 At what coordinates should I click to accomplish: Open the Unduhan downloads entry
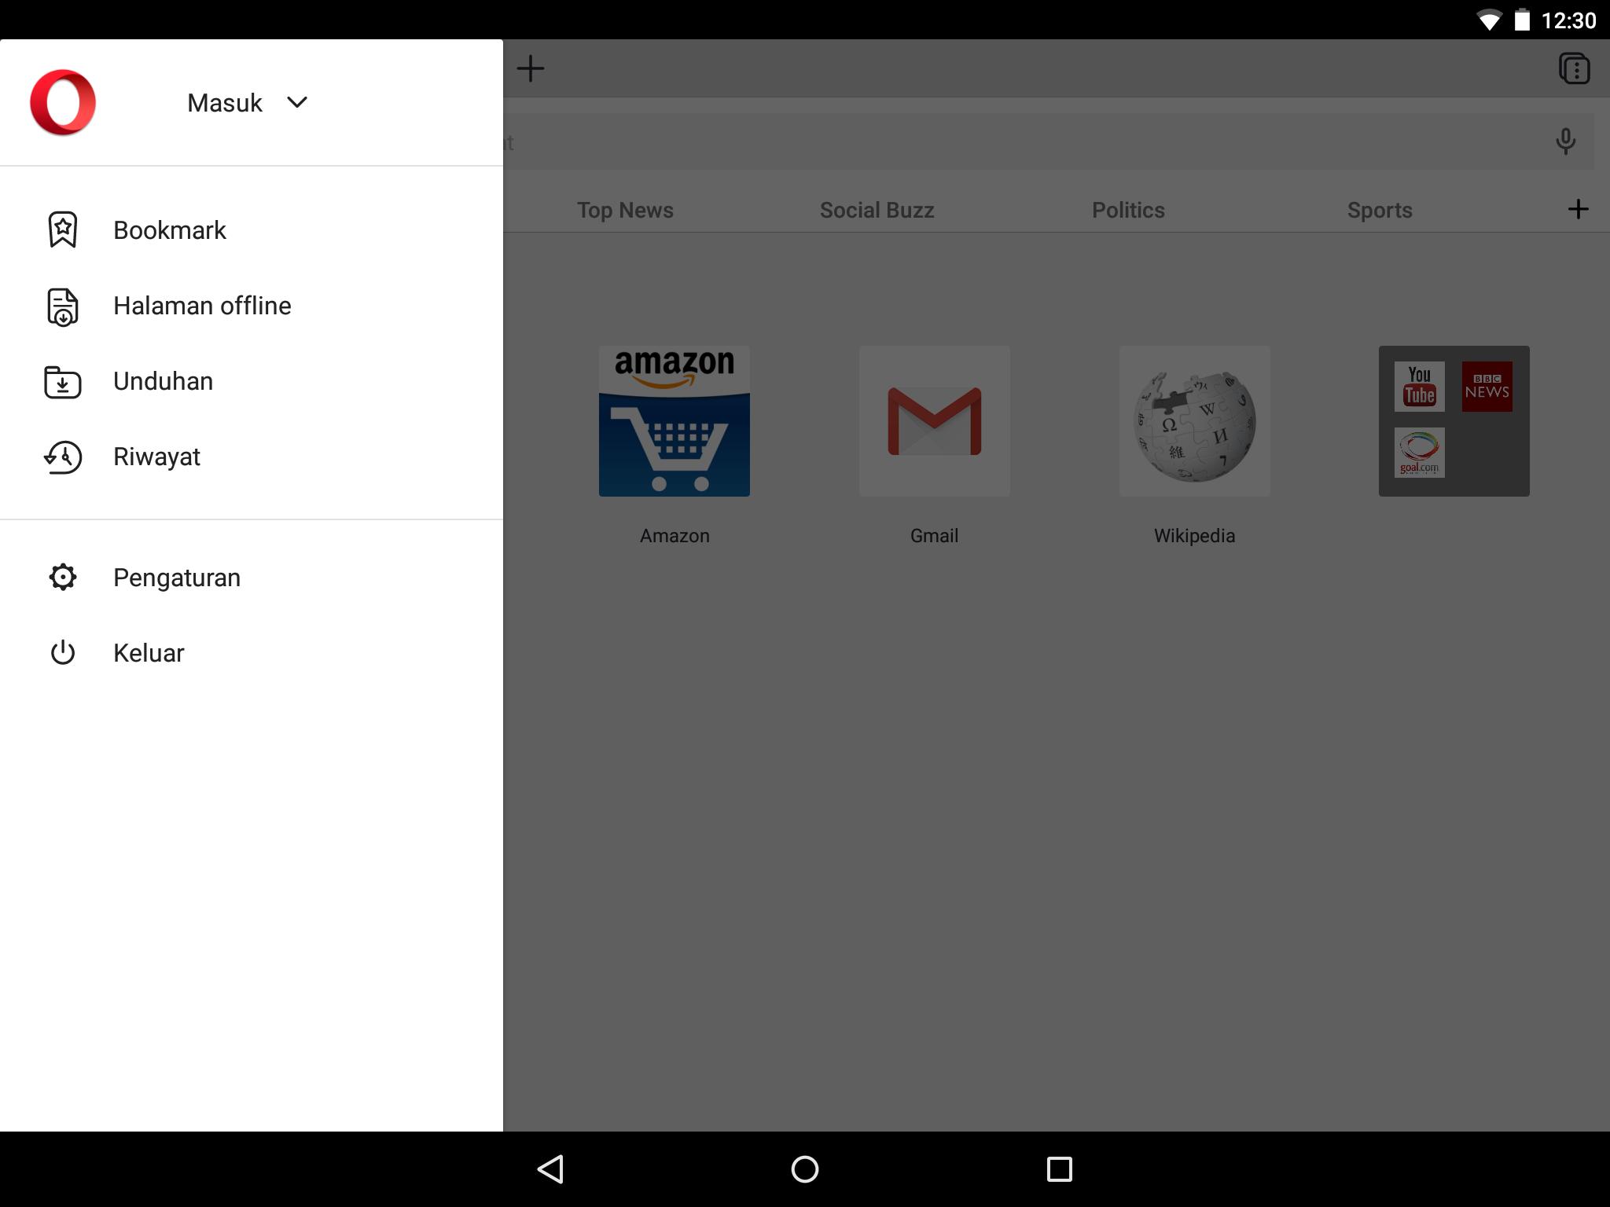[252, 381]
